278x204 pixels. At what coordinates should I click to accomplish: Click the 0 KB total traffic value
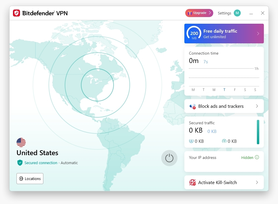[x=196, y=130]
